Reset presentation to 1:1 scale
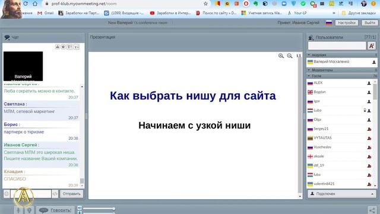380x214 pixels. 299,56
